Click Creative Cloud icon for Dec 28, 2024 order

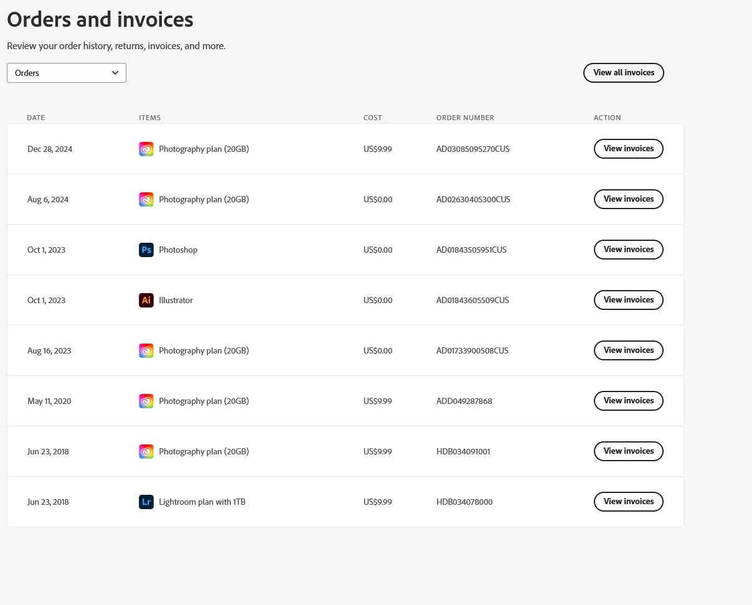tap(146, 149)
